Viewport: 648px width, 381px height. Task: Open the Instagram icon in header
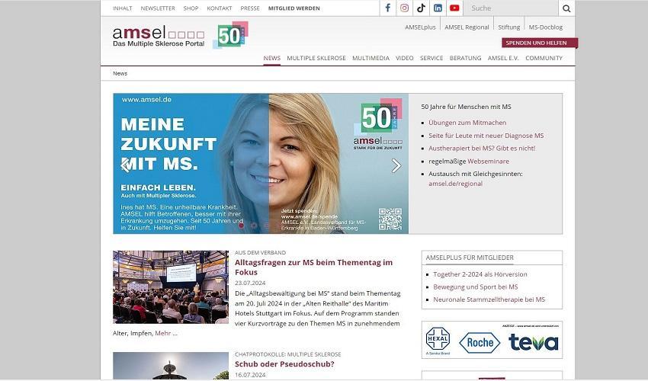coord(405,8)
